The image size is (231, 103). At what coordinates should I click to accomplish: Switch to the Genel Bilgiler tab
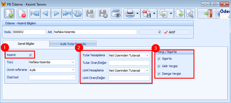click(26, 44)
